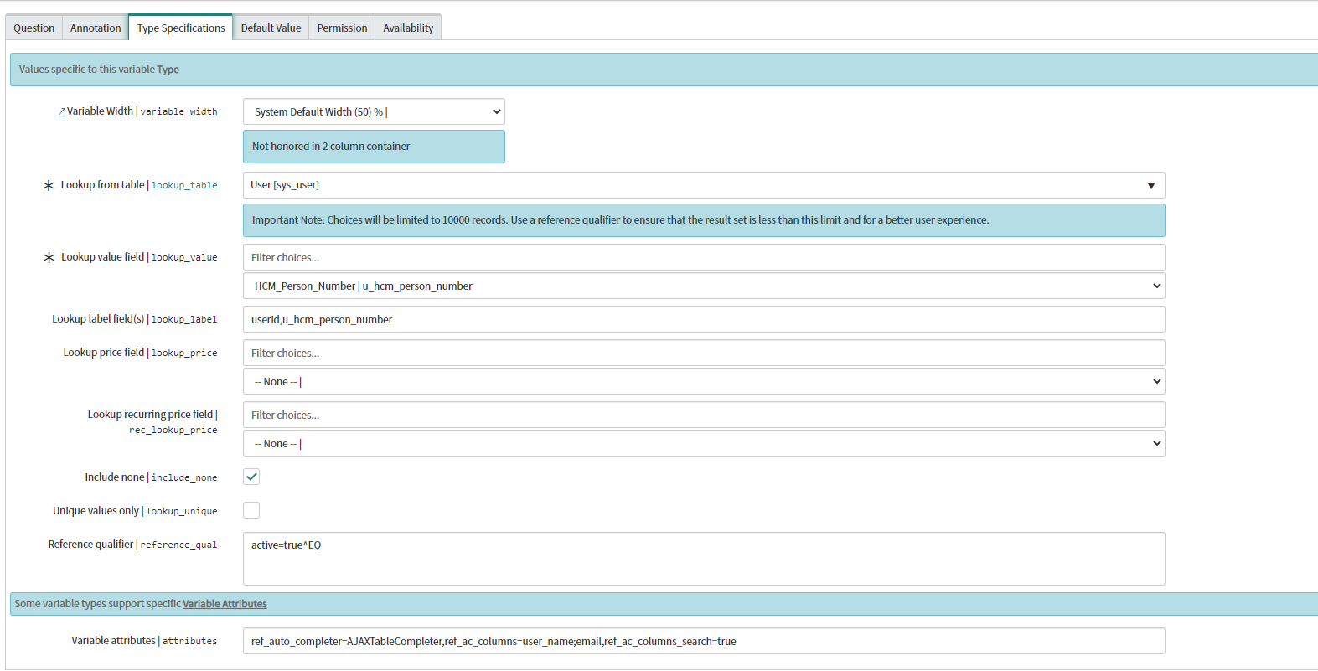Open the Lookup from table dropdown arrow
Screen dimensions: 1318x671
click(1150, 185)
